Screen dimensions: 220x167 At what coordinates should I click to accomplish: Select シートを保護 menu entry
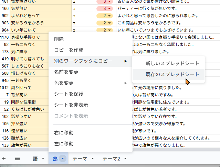tap(91, 94)
